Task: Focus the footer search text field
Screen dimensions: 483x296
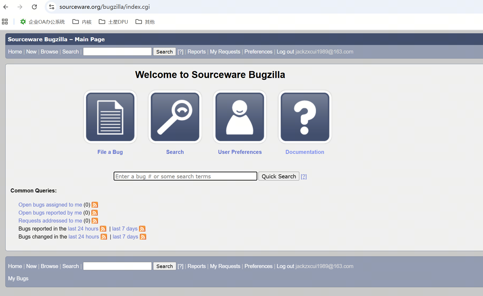Action: (117, 266)
